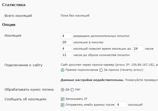Click the email-after-isolations number field
Viewport: 158px width, 111px height.
pyautogui.click(x=121, y=105)
